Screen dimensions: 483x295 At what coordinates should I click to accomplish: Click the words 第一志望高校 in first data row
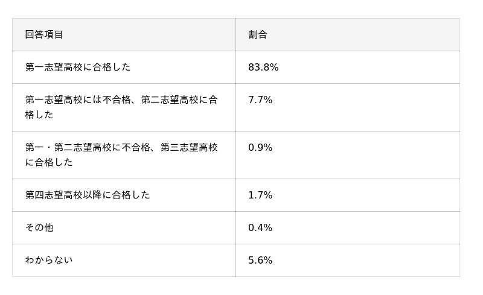pyautogui.click(x=54, y=67)
